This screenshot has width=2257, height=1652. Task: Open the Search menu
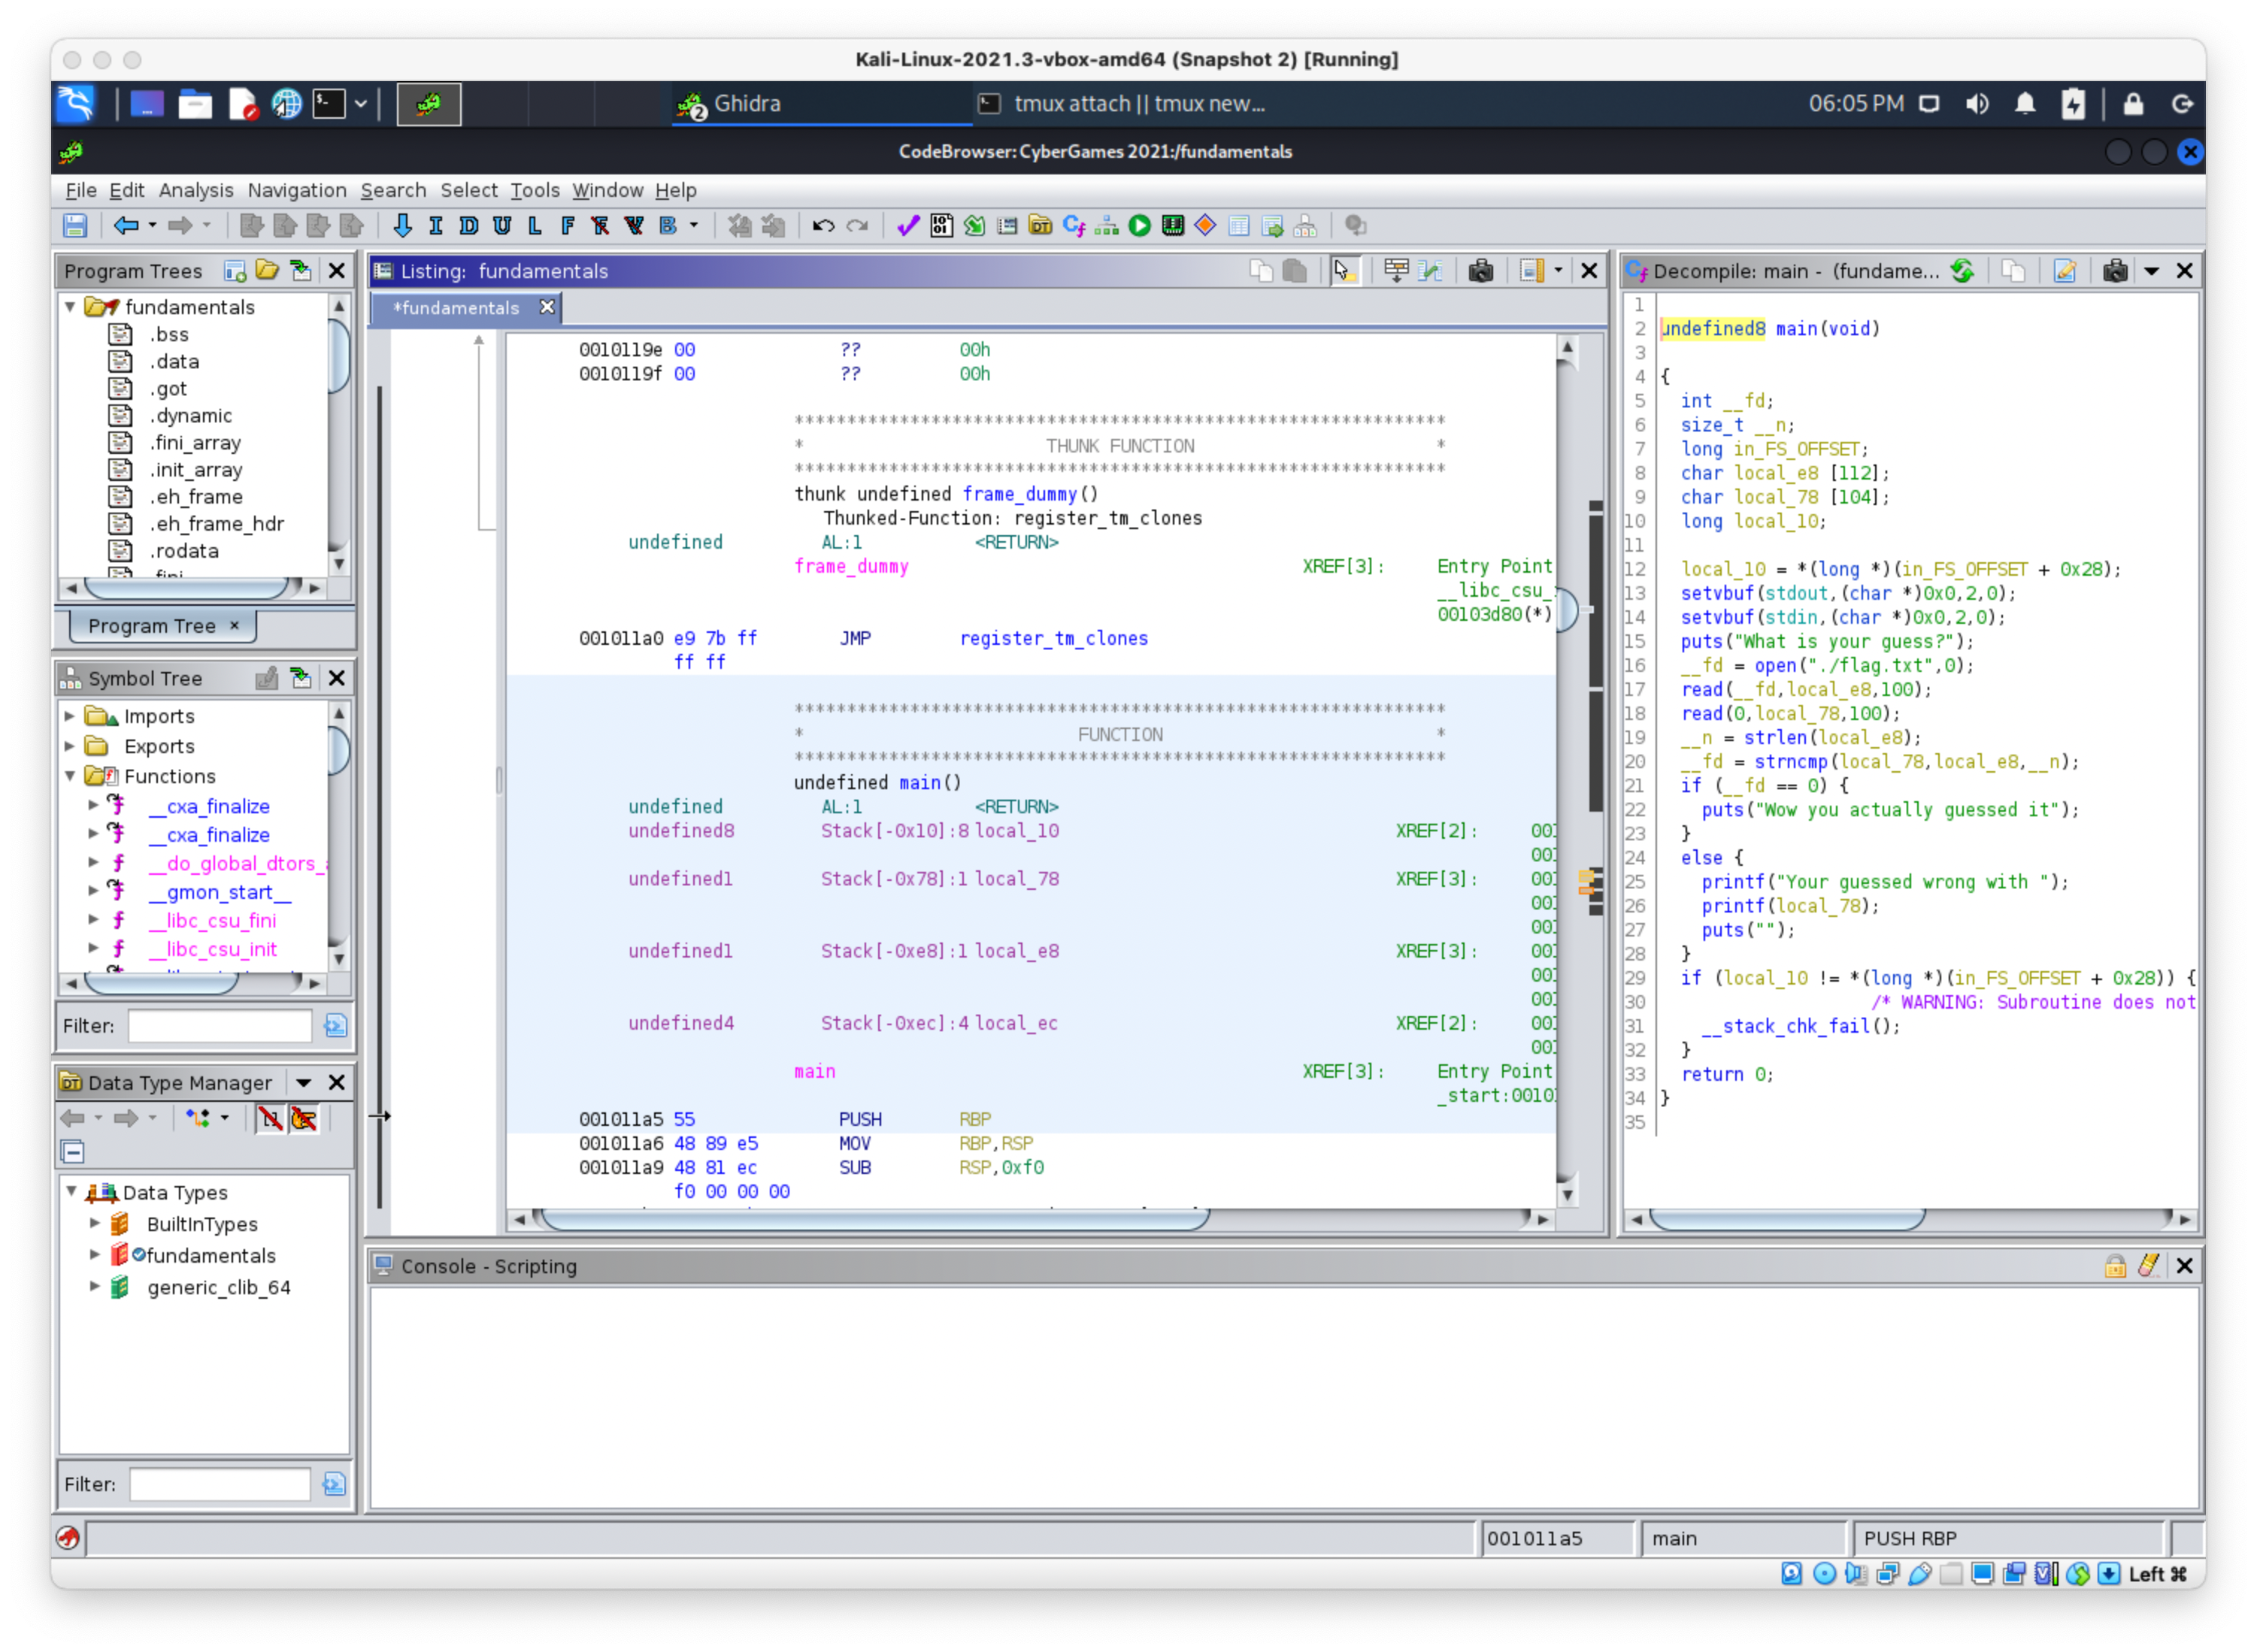point(393,190)
